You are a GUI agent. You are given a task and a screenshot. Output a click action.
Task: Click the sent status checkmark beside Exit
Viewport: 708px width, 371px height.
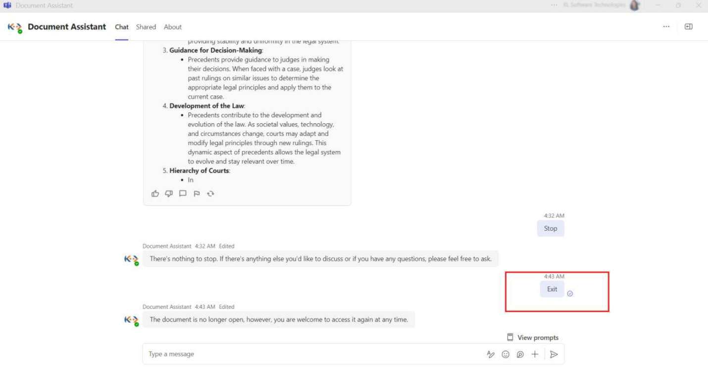tap(570, 294)
